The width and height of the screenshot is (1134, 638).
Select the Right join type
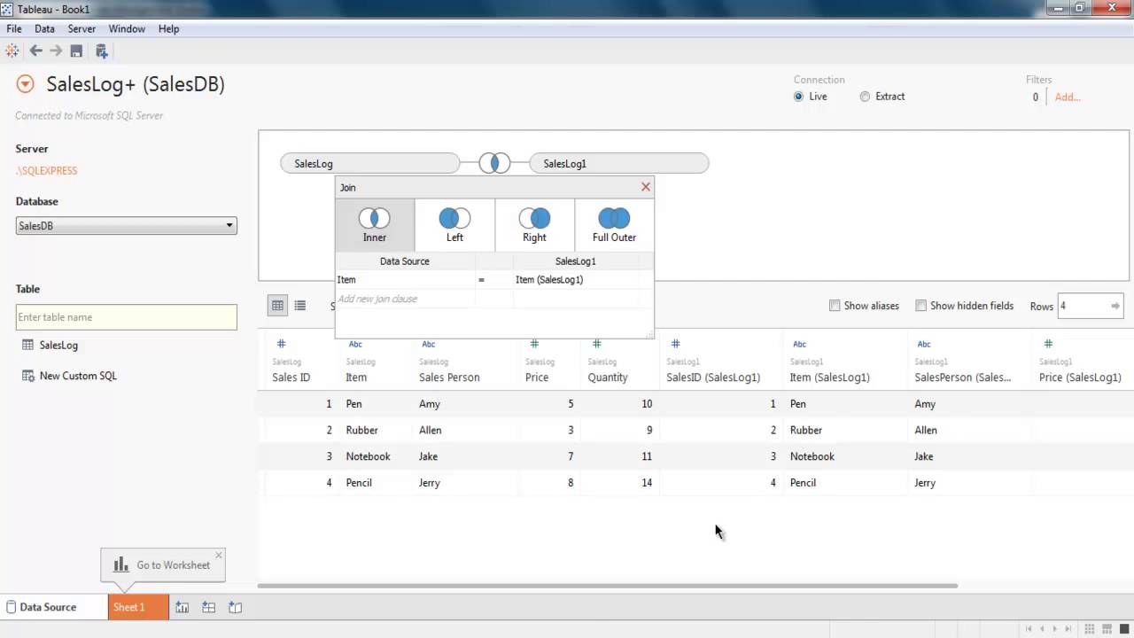pyautogui.click(x=534, y=225)
